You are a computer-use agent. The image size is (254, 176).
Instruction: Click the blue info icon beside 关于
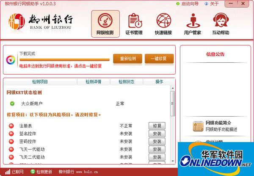tap(206, 3)
